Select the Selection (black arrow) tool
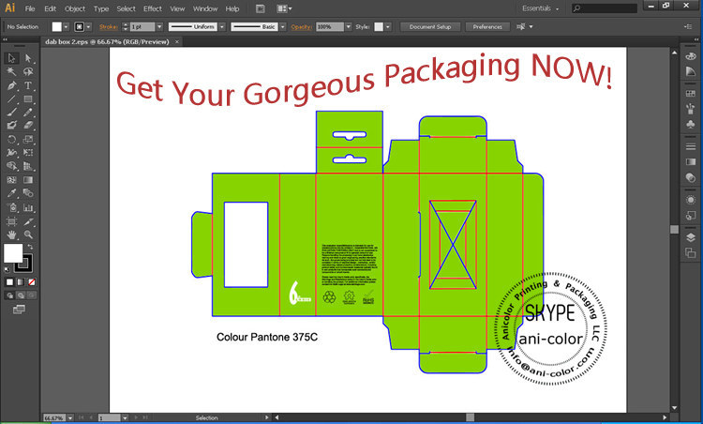 coord(11,58)
